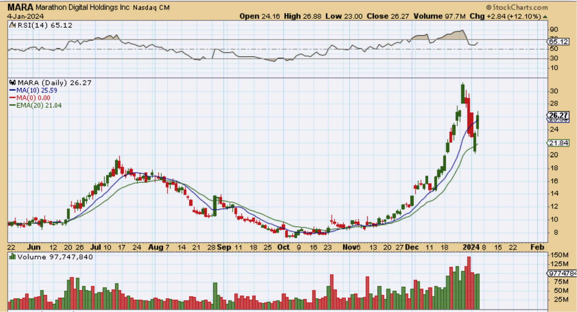577x312 pixels.
Task: Click the 24 tick on the price axis
Action: point(554,129)
